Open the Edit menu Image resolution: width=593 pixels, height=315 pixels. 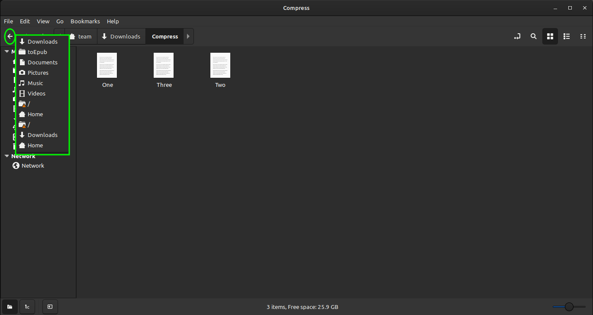click(x=25, y=21)
